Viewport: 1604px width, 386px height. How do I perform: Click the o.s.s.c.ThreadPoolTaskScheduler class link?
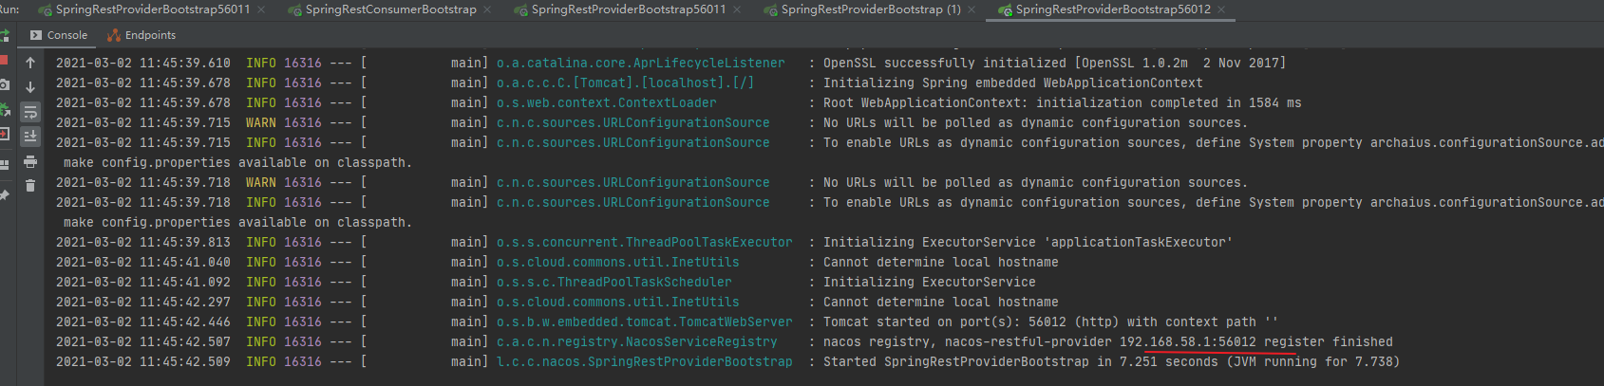613,282
